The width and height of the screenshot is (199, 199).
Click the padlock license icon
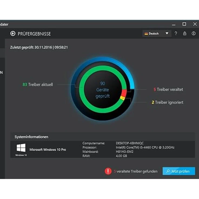click(x=185, y=34)
